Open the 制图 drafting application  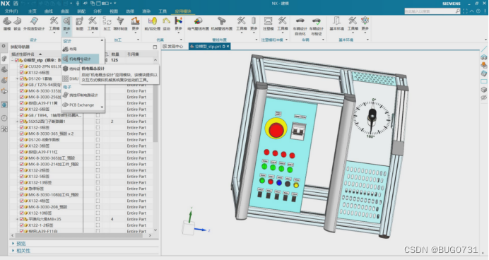point(80,24)
